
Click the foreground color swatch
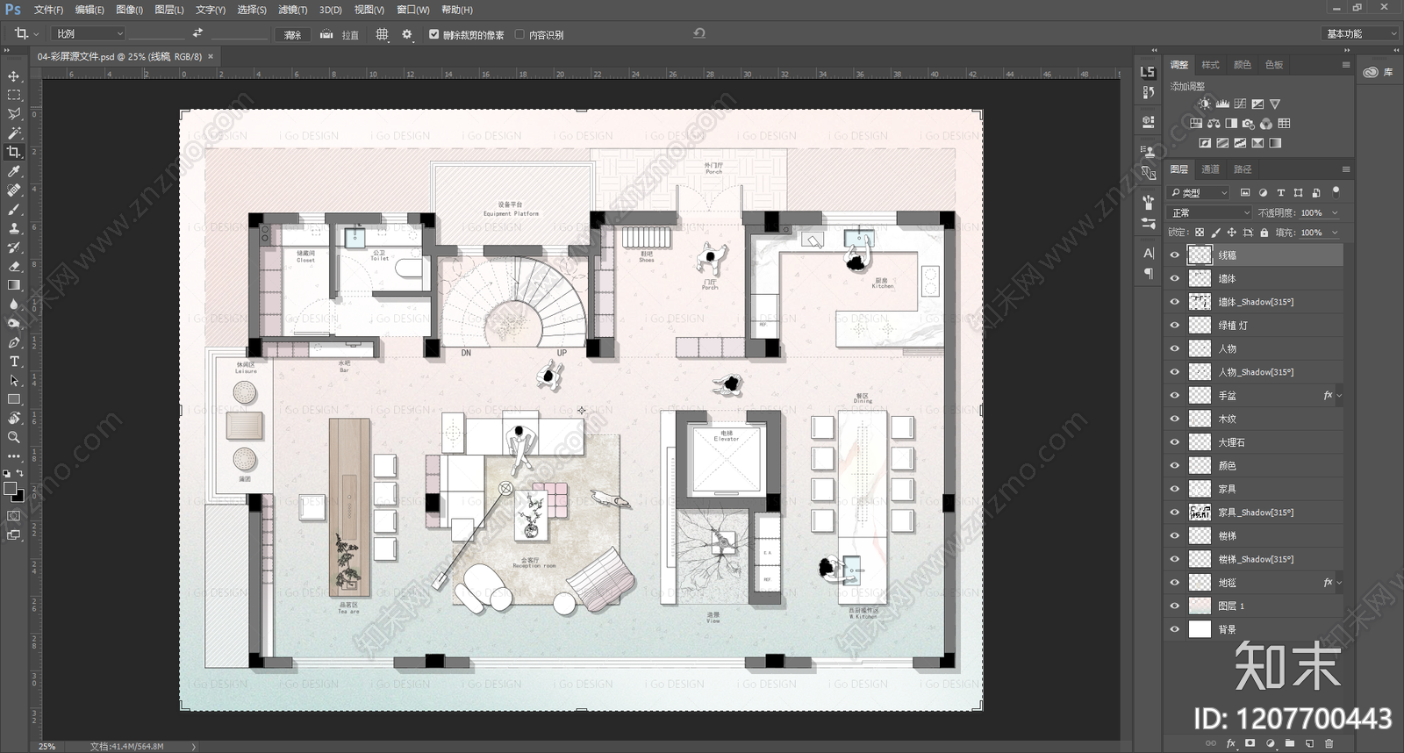10,489
